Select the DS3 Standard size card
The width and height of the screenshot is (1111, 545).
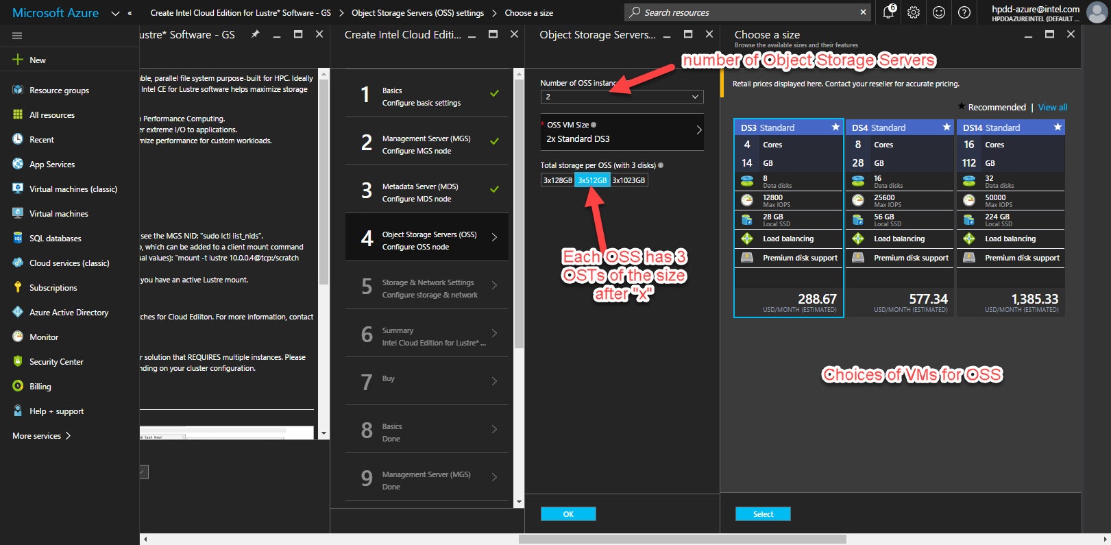(788, 218)
